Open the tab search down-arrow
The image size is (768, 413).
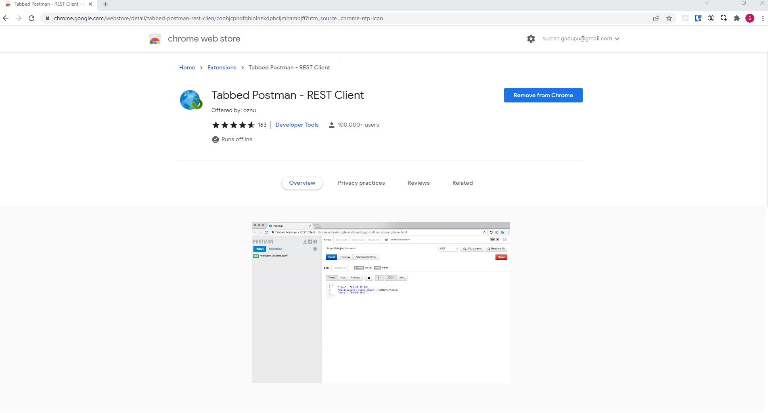pos(706,3)
